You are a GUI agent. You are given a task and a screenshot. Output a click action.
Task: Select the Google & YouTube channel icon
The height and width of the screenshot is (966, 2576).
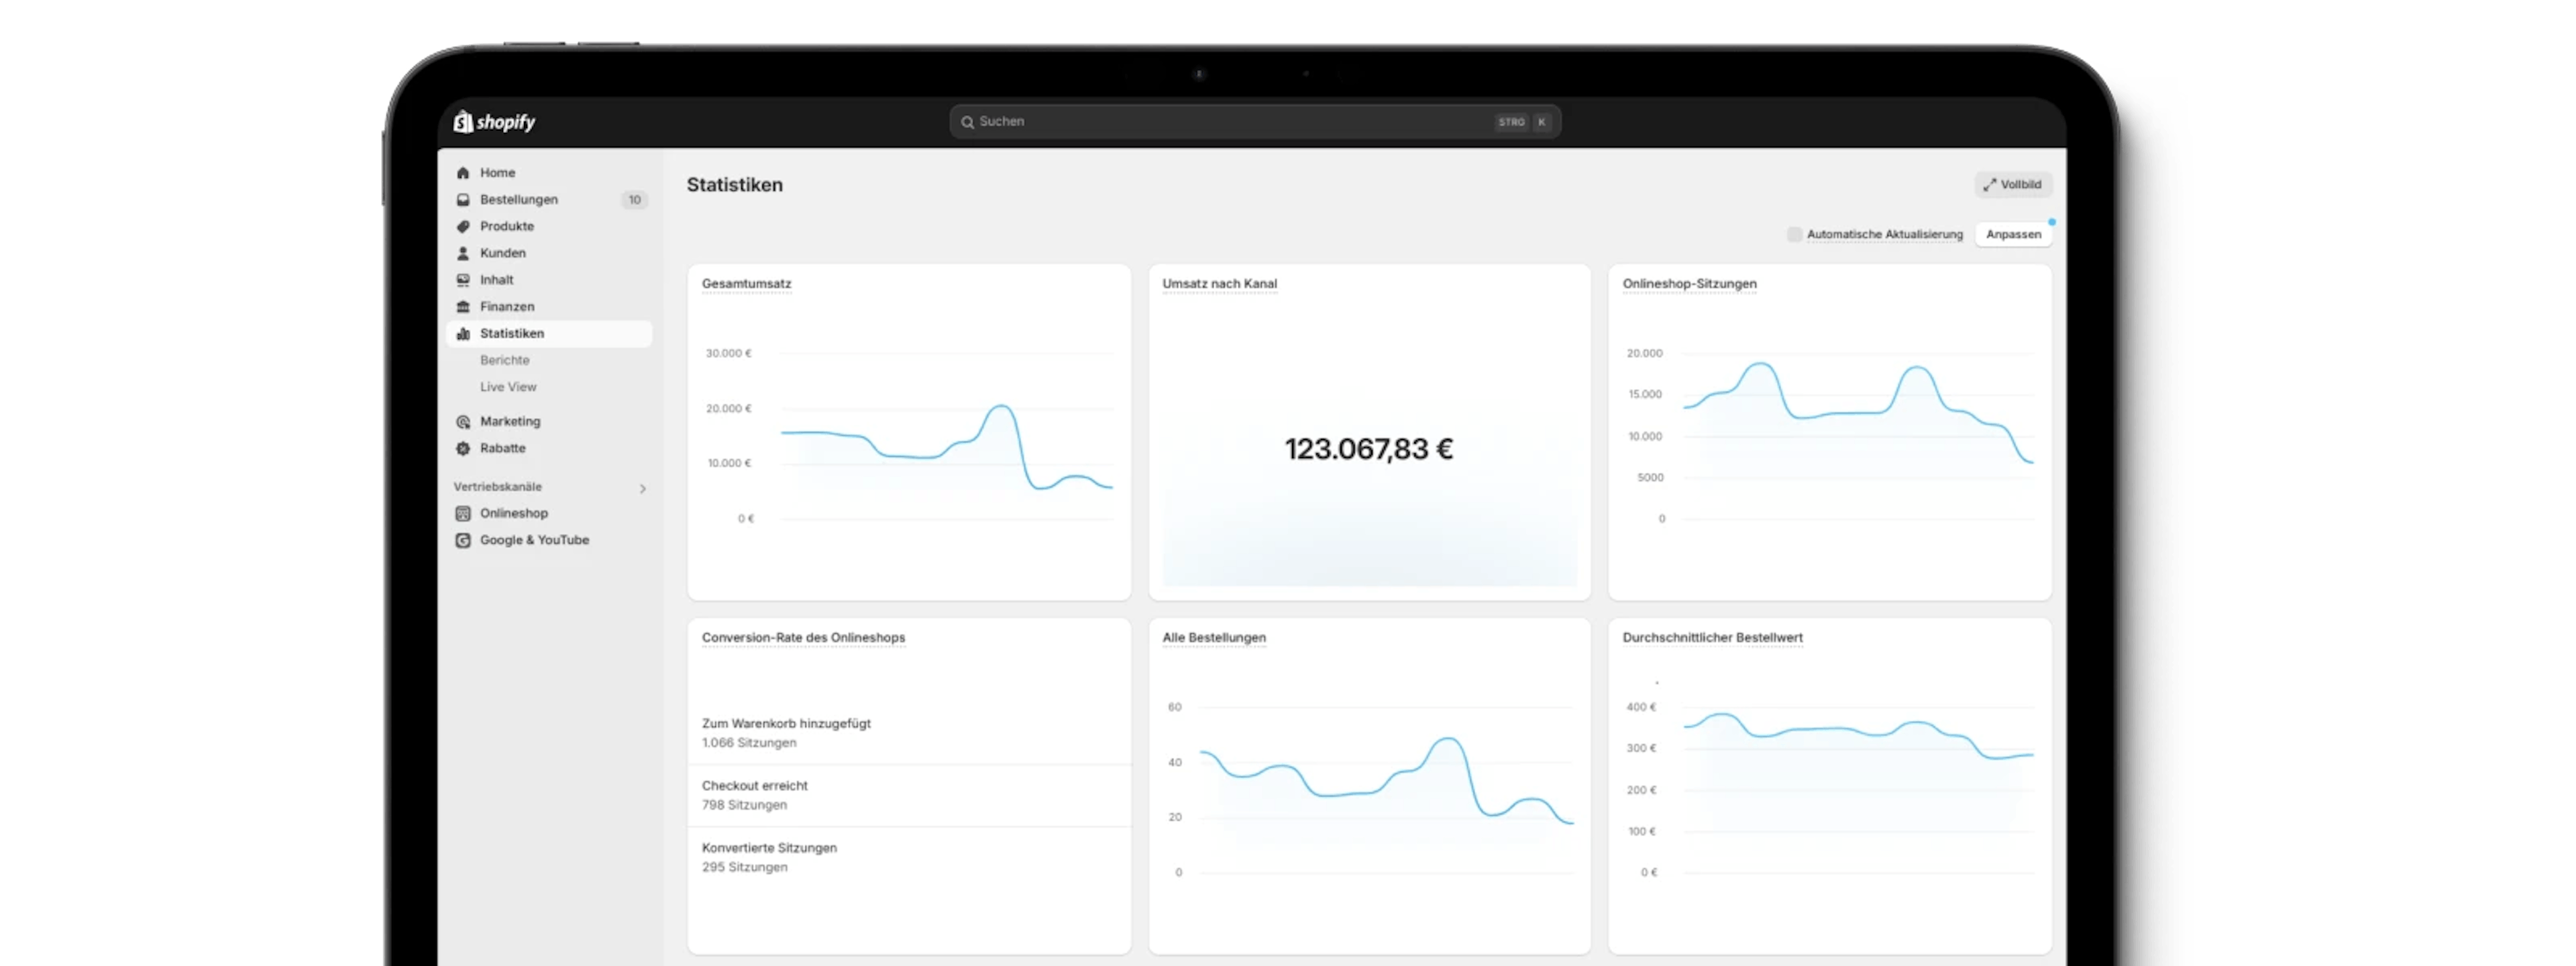coord(463,540)
